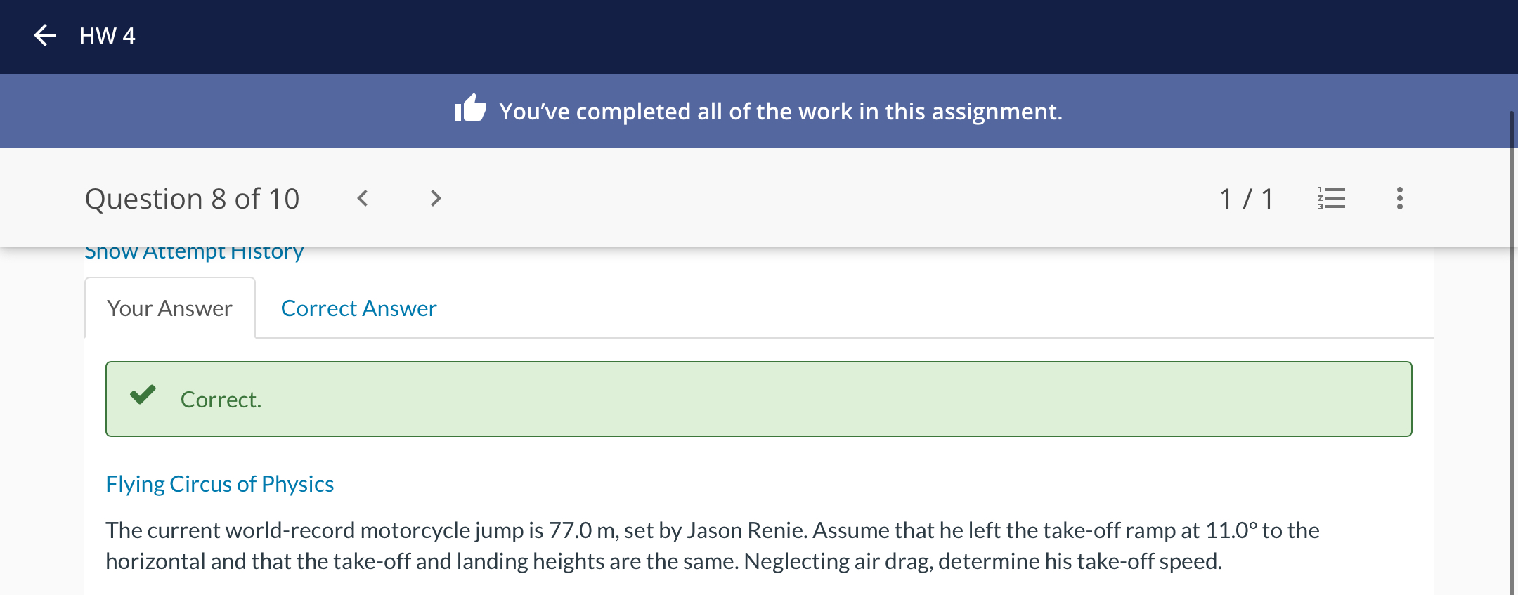The image size is (1518, 595).
Task: Click the thumbs-up completion icon
Action: tap(470, 109)
